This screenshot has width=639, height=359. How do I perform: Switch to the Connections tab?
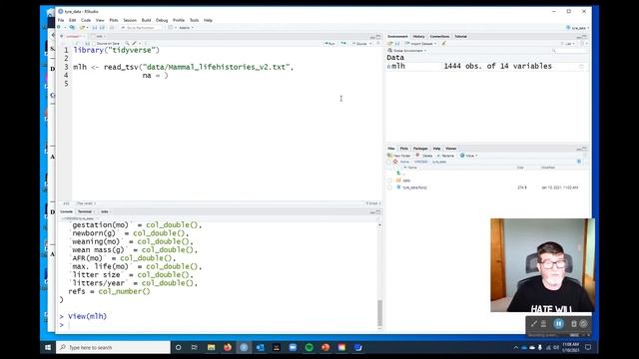pyautogui.click(x=439, y=36)
